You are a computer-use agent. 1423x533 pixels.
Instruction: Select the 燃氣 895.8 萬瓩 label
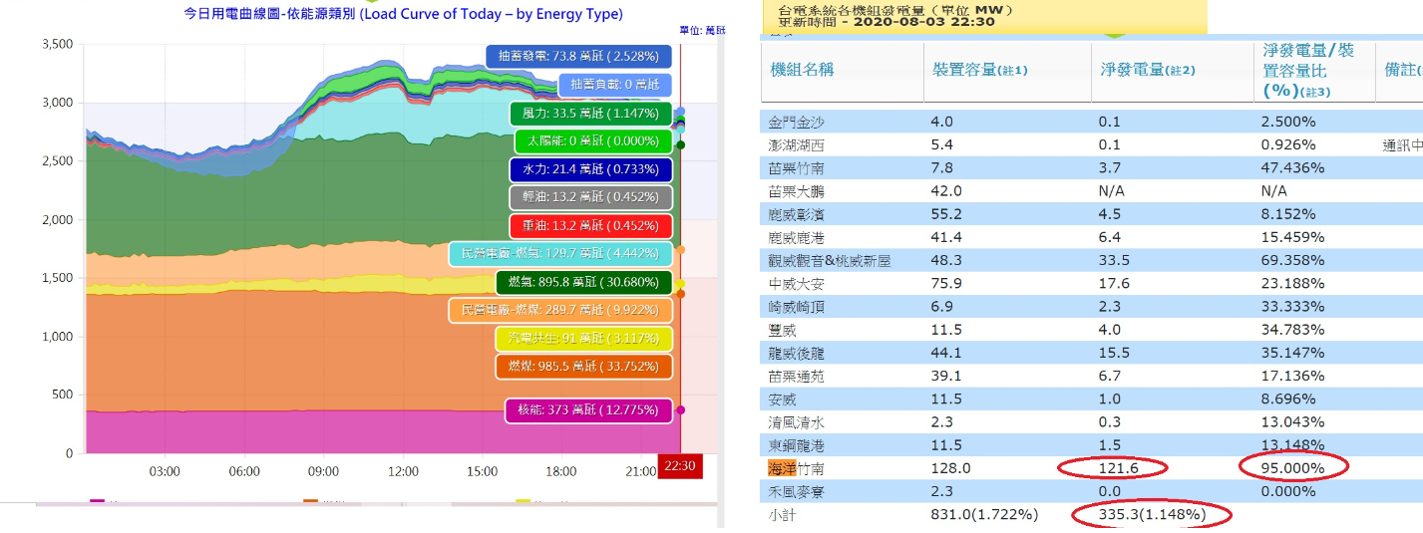click(x=583, y=283)
